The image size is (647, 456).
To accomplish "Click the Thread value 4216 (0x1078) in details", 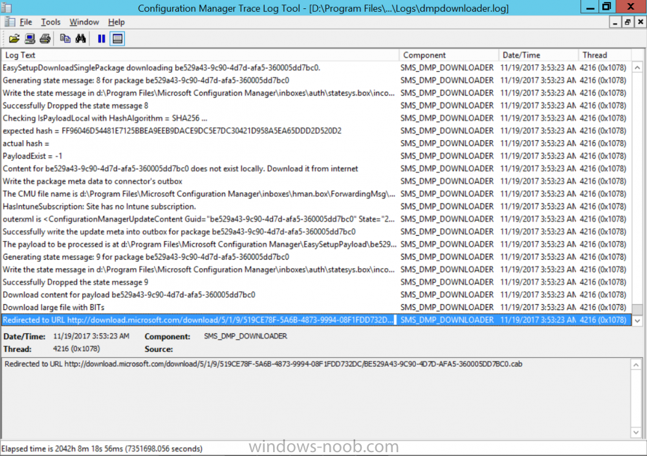I will pos(76,349).
